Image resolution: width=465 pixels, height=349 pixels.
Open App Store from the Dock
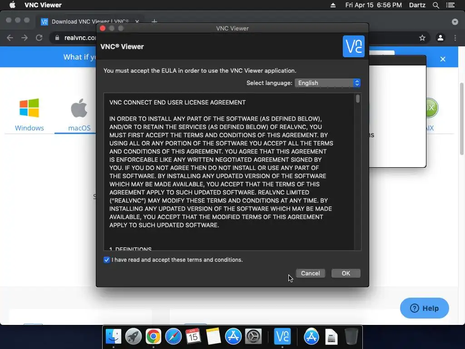(233, 337)
